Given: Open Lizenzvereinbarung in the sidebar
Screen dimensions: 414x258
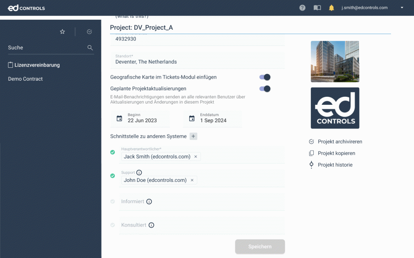Looking at the screenshot, I should (37, 65).
